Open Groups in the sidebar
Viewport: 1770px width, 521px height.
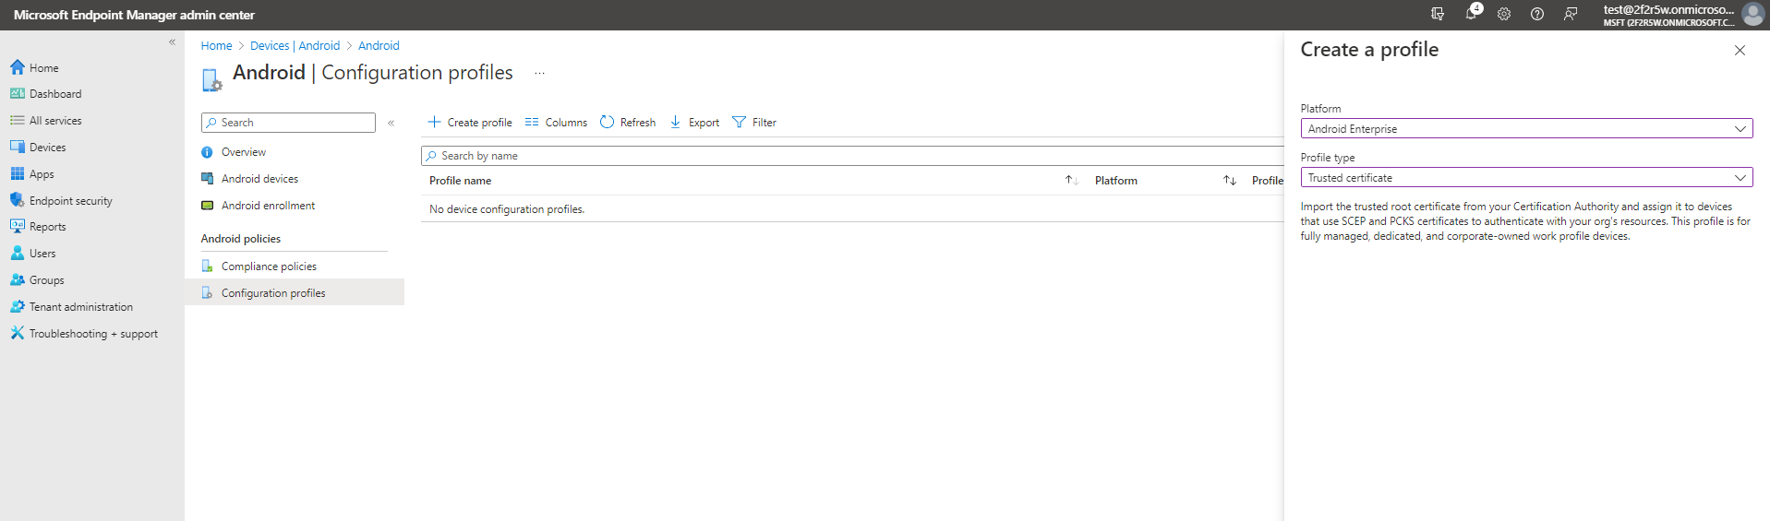[46, 280]
